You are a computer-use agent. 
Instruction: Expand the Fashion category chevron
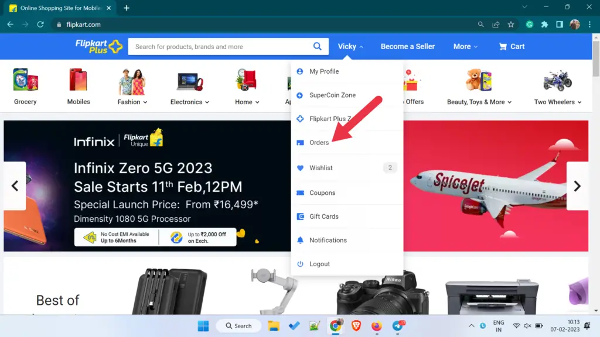(145, 102)
